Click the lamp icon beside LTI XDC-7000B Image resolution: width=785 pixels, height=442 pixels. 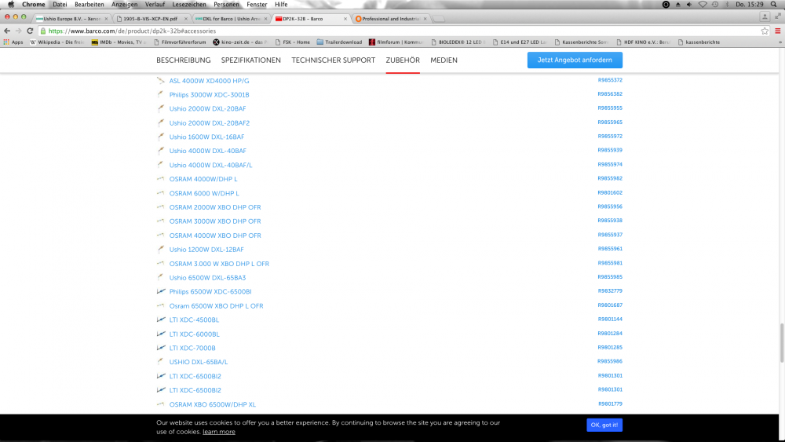(x=161, y=348)
